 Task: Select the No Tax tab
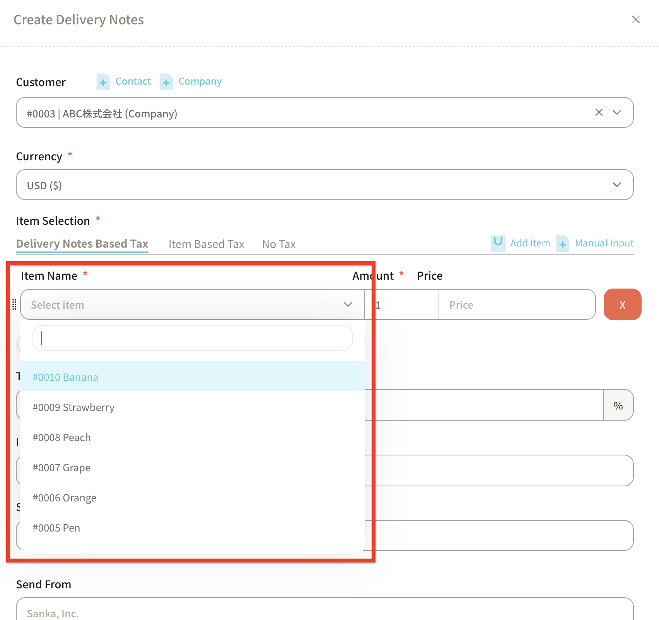coord(278,244)
